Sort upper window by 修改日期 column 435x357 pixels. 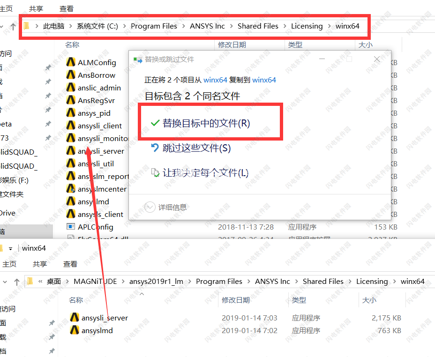click(x=232, y=45)
